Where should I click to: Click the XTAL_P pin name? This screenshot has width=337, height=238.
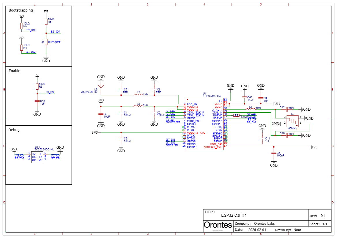pos(217,109)
